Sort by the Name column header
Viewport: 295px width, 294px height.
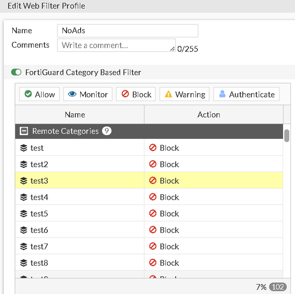74,115
